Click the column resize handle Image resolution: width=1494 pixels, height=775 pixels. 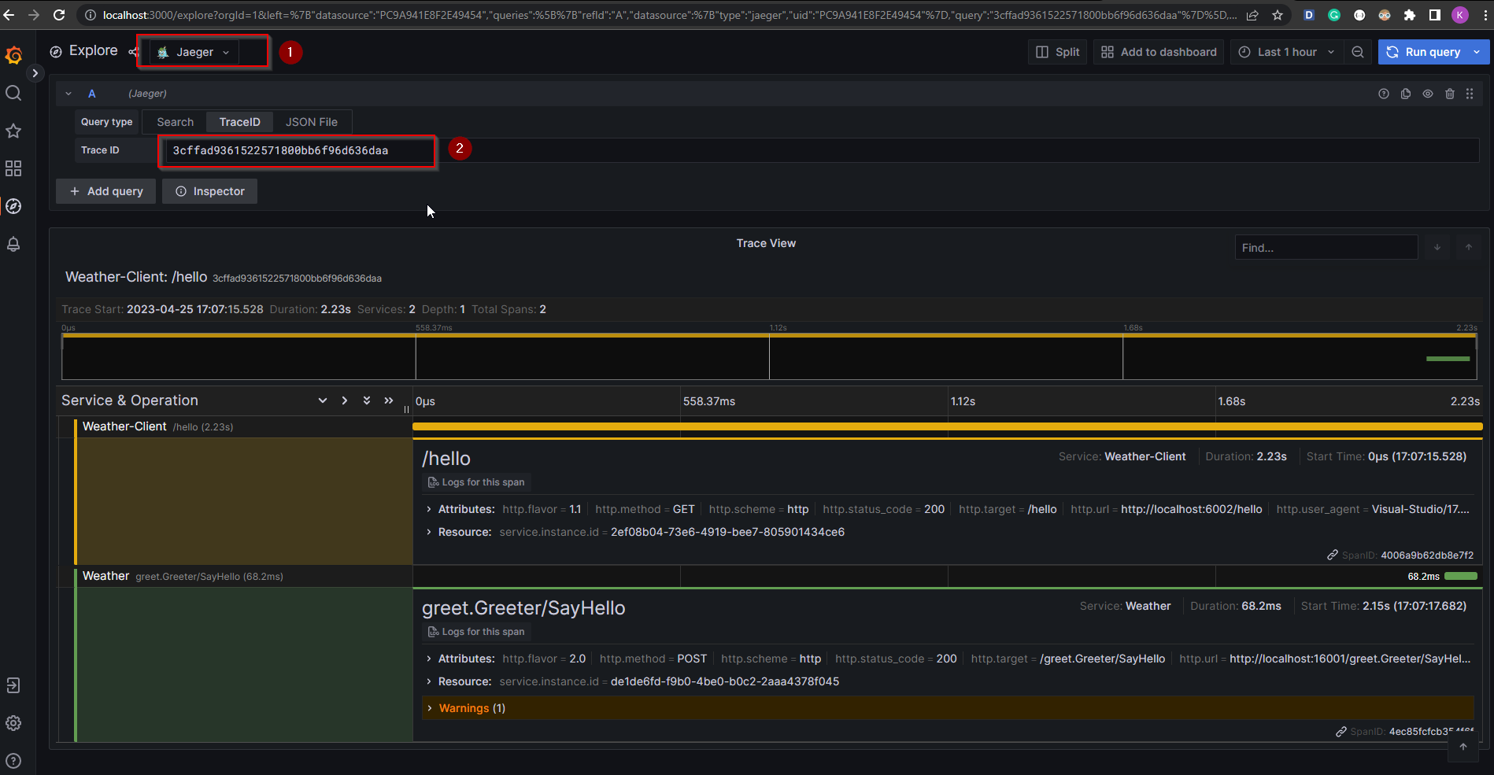click(407, 409)
